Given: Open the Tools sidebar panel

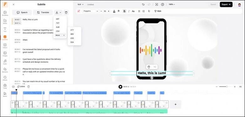Looking at the screenshot, I should (5, 86).
